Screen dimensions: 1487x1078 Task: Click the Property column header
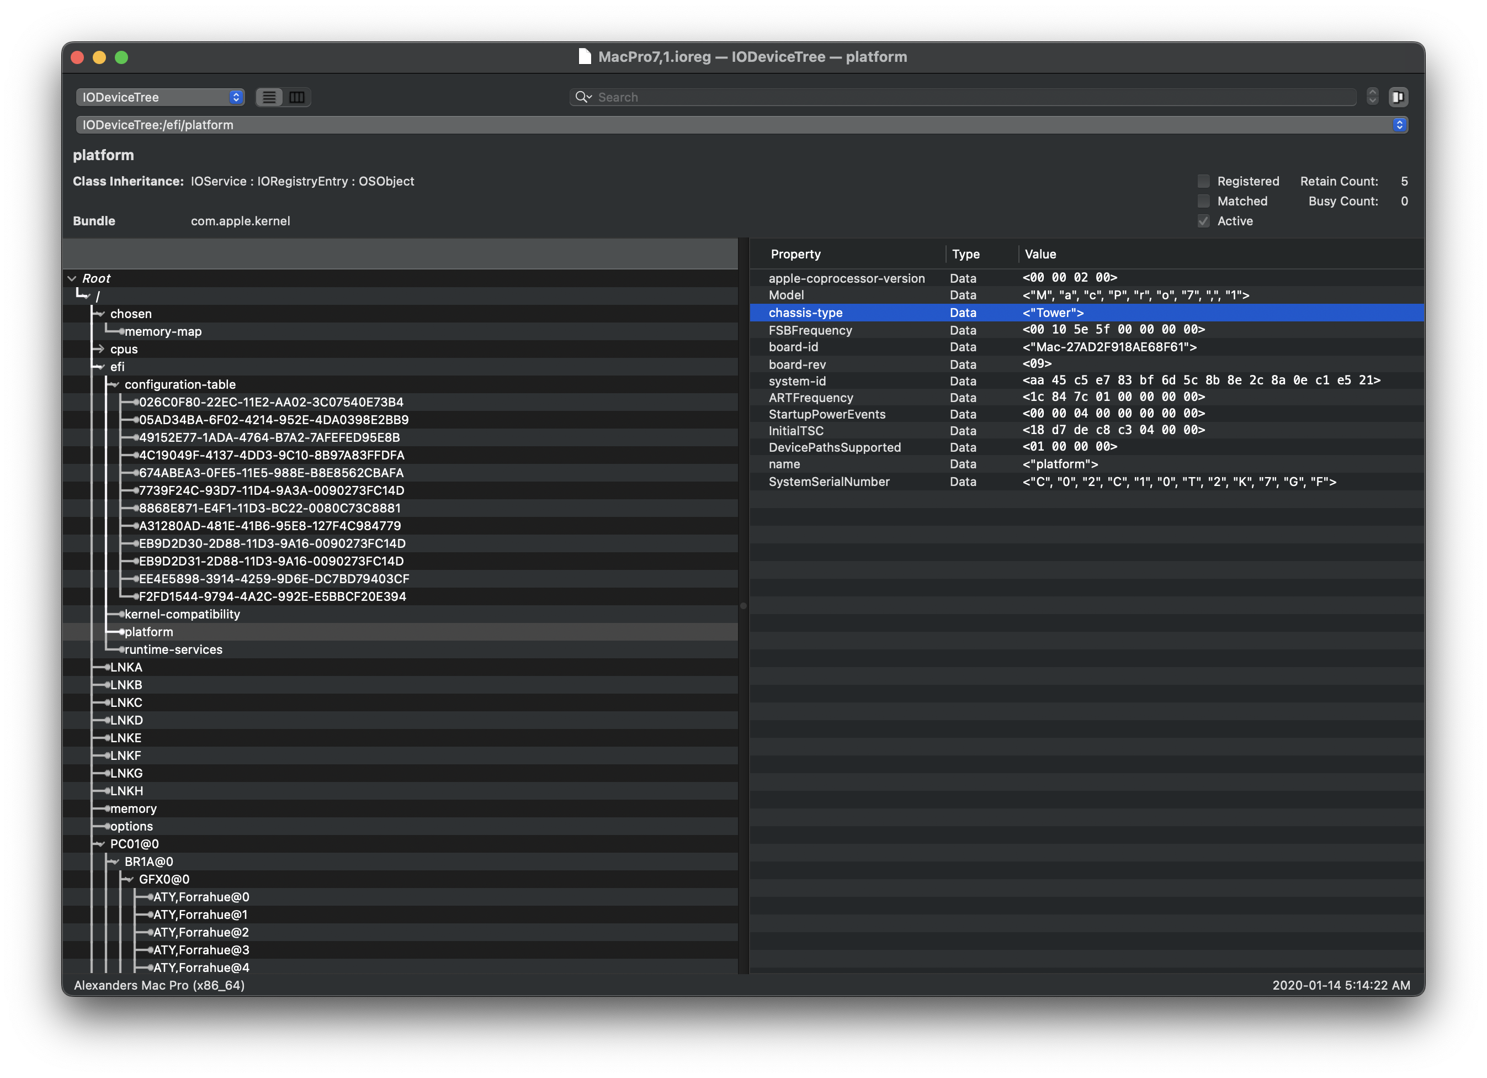795,254
